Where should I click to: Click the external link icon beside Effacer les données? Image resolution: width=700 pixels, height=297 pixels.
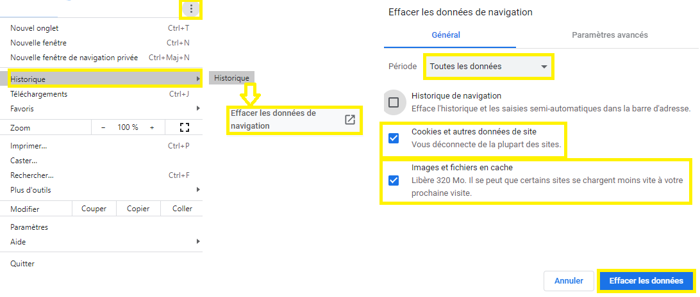click(x=350, y=120)
